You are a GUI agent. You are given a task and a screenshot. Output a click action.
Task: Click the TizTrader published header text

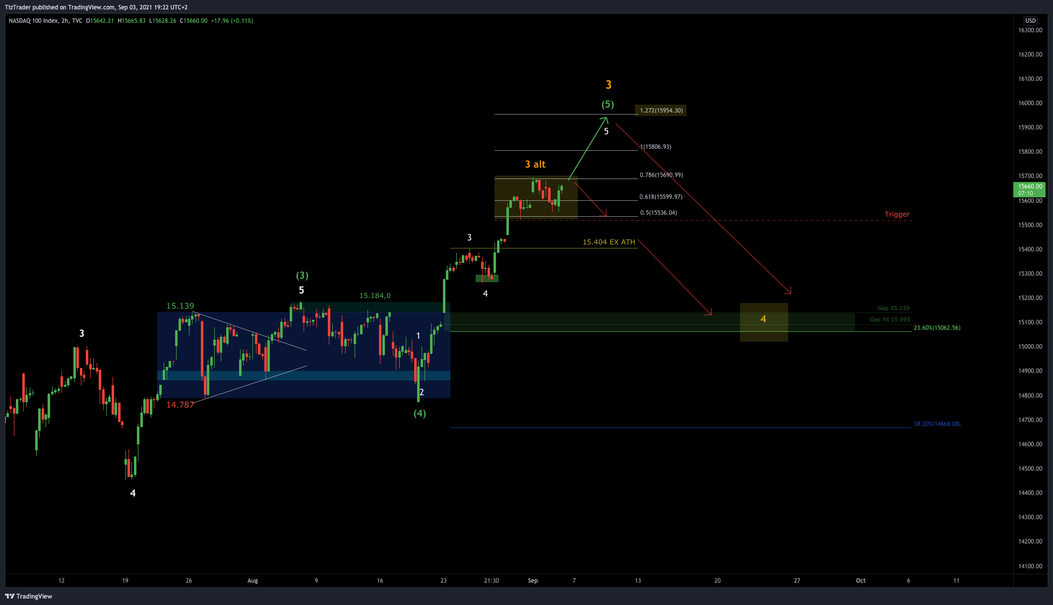tap(96, 7)
